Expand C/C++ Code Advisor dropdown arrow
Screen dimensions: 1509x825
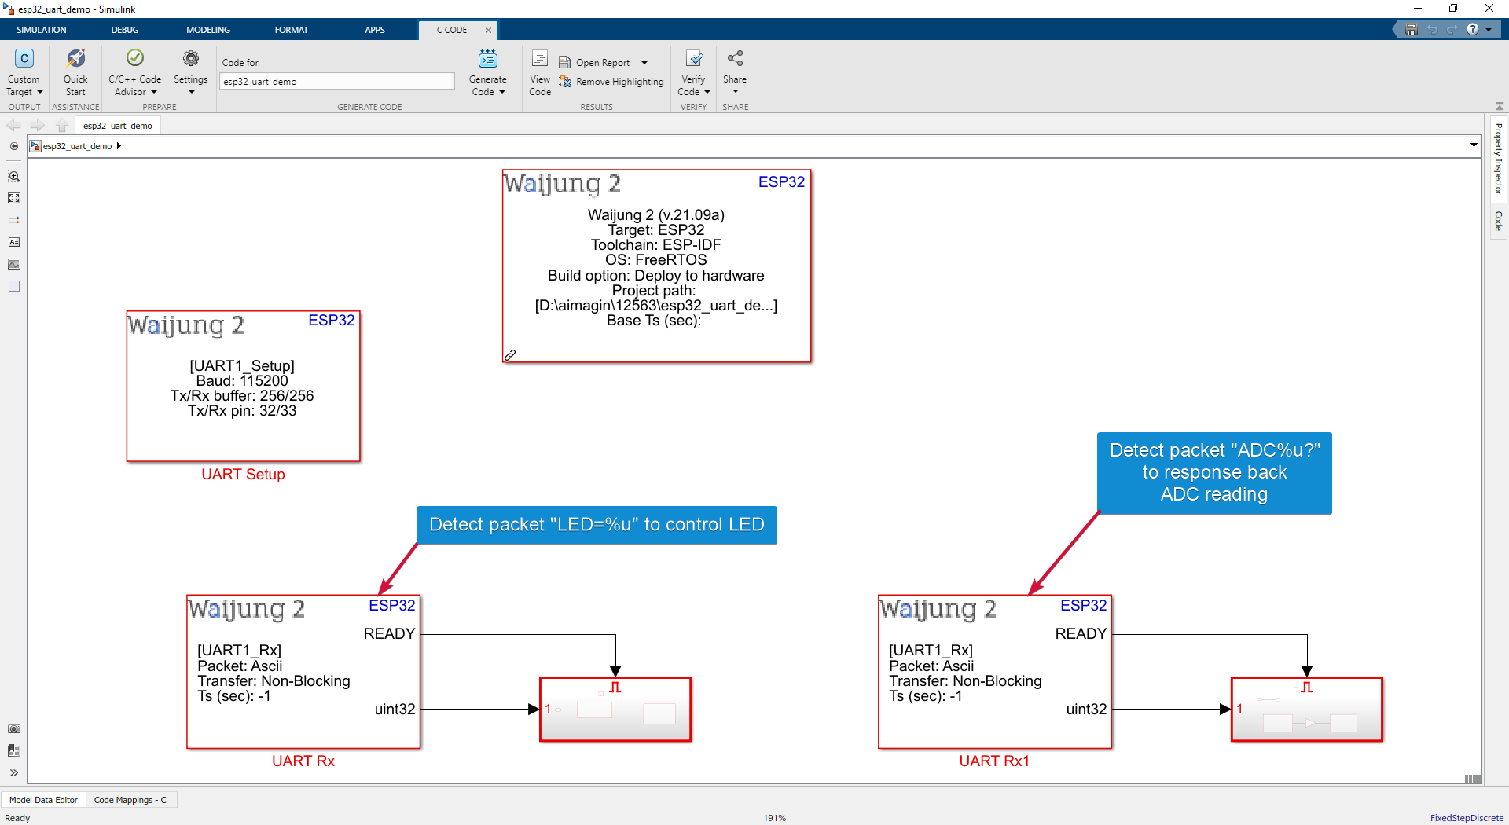[154, 93]
